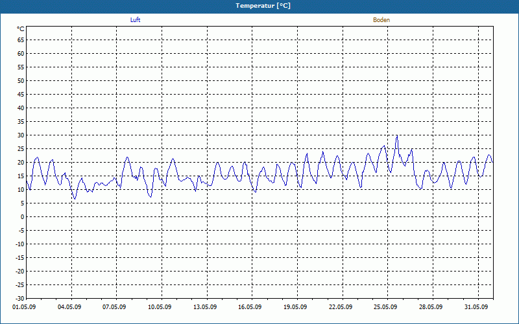Click the 31.05.09 date label
The height and width of the screenshot is (324, 519).
[x=476, y=307]
